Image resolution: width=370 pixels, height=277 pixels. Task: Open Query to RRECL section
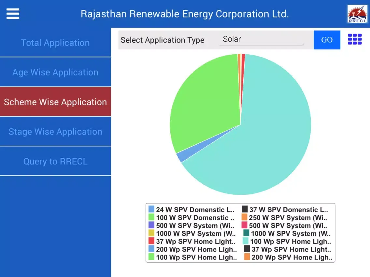(x=55, y=161)
